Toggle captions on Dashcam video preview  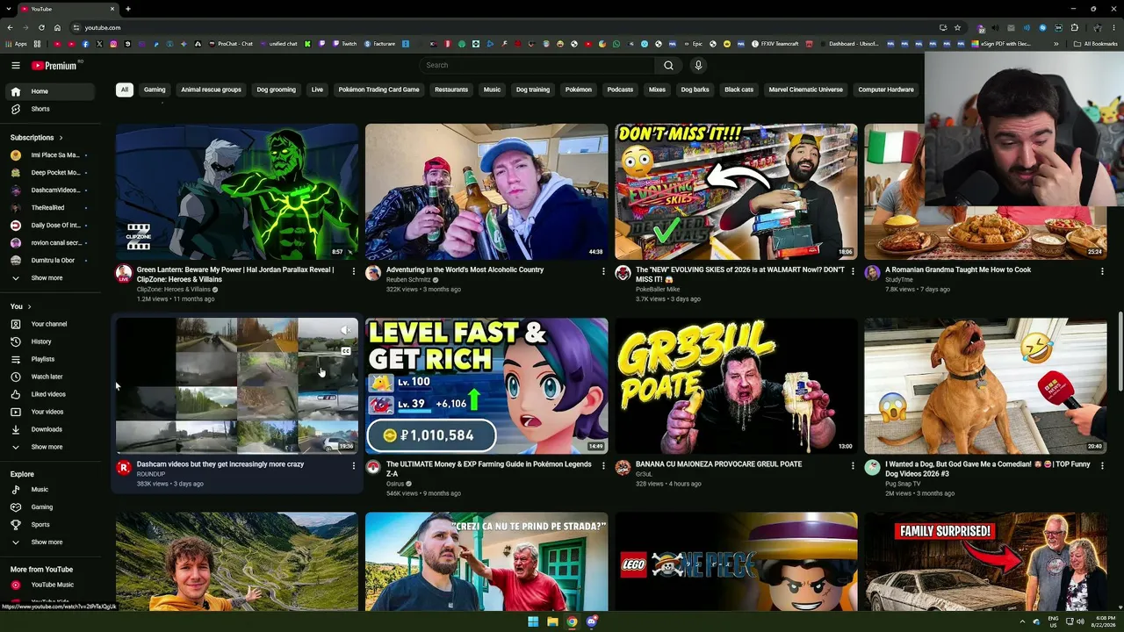pos(346,351)
